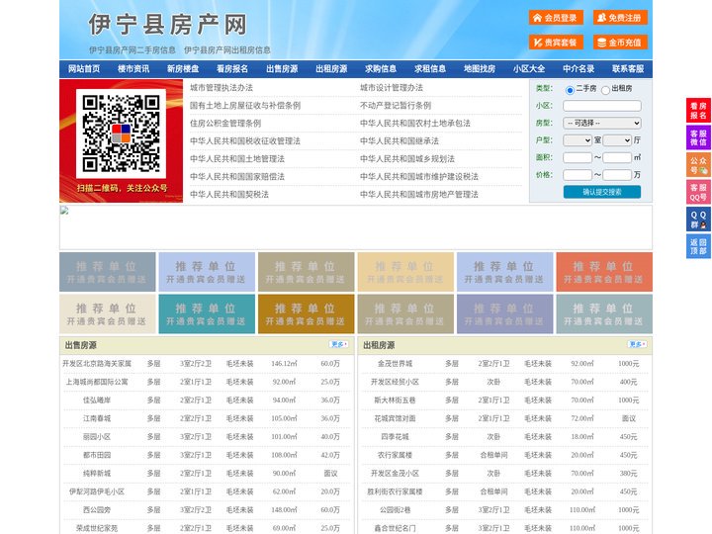
Task: Click the minimum 价格 input field
Action: coord(578,175)
